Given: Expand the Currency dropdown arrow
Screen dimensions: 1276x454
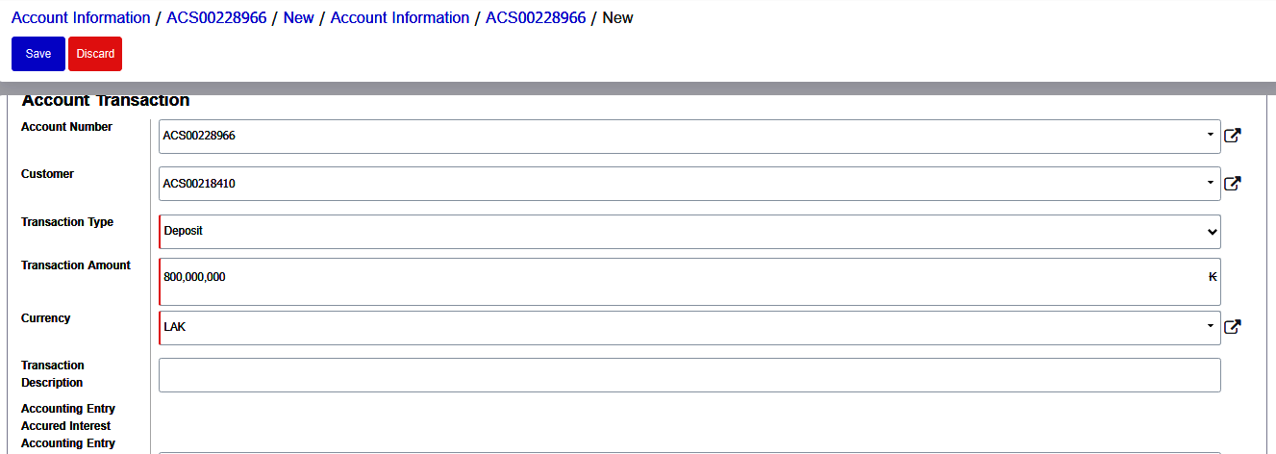Looking at the screenshot, I should [1211, 327].
